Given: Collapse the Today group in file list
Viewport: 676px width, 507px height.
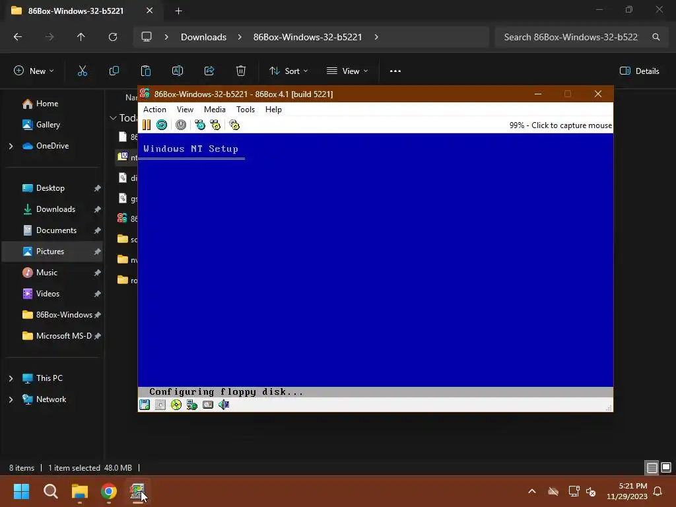Looking at the screenshot, I should (113, 118).
